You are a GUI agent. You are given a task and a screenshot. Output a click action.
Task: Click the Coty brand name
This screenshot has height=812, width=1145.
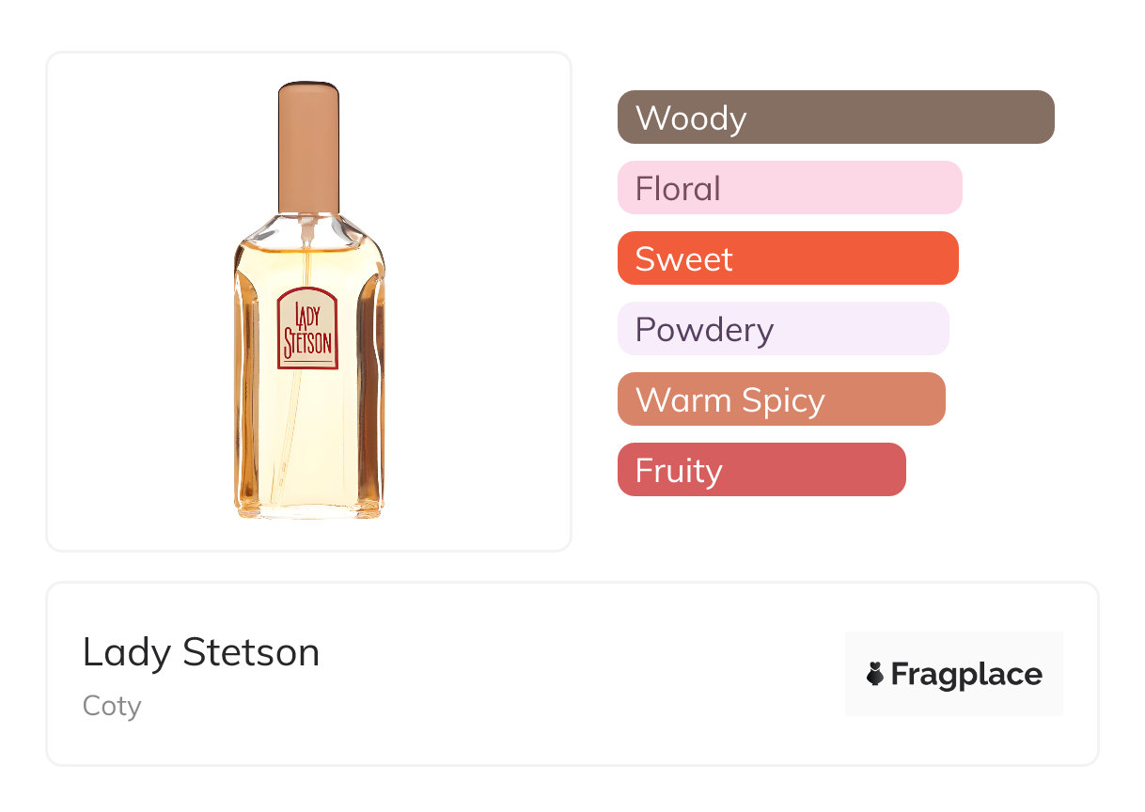[x=112, y=705]
